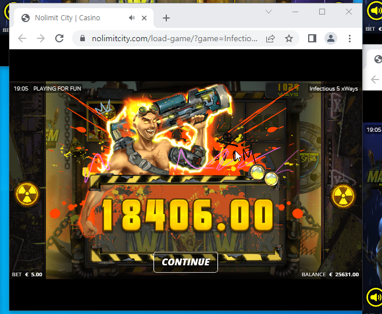Click the Infectious Spins badge
Image resolution: width=382 pixels, height=314 pixels.
tap(309, 158)
